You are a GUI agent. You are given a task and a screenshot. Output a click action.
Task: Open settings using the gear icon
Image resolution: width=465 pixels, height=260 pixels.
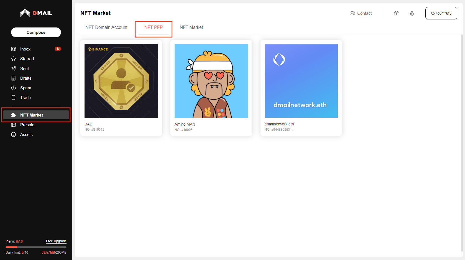412,13
